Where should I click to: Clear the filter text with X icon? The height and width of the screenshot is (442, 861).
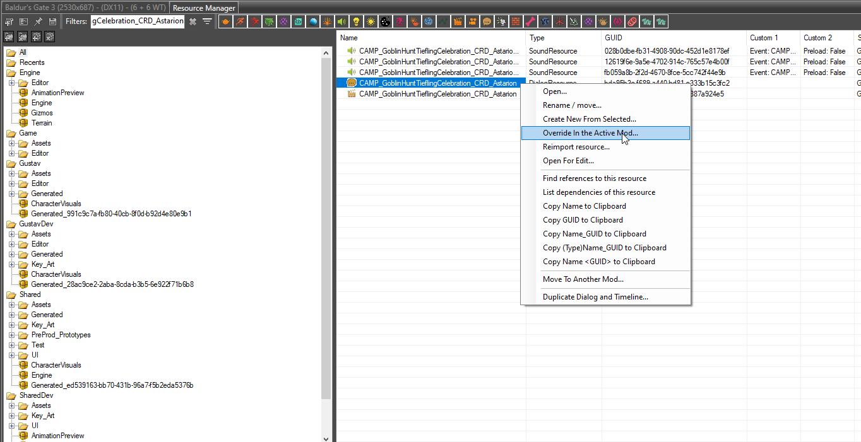(x=193, y=21)
